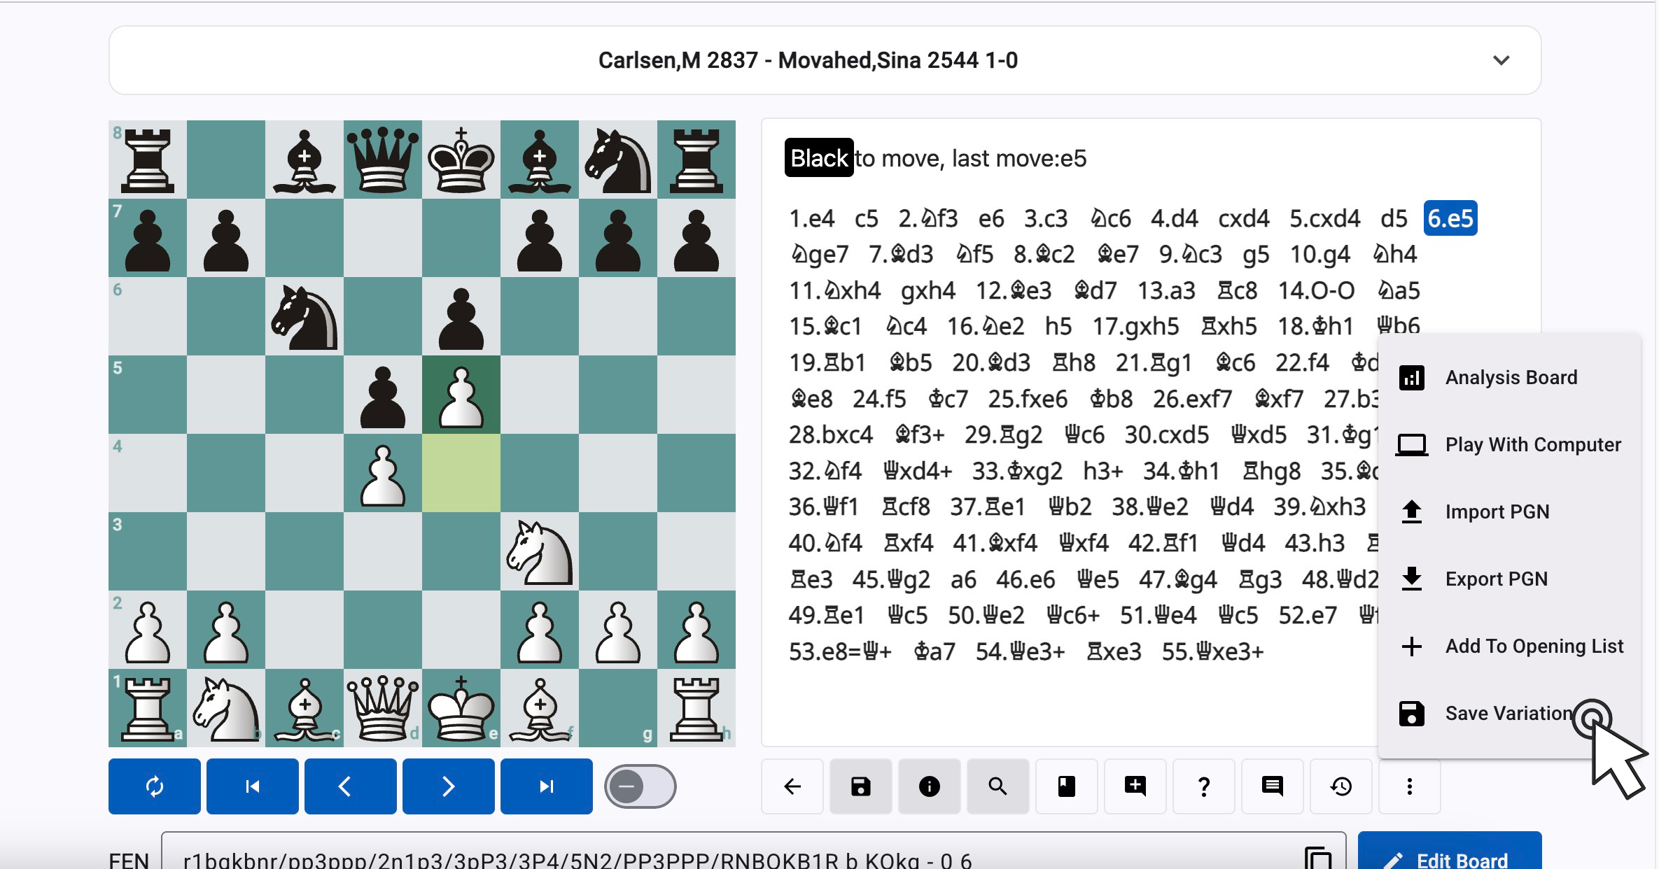
Task: Expand the Carlsen vs Movahed game dropdown
Action: coord(1501,60)
